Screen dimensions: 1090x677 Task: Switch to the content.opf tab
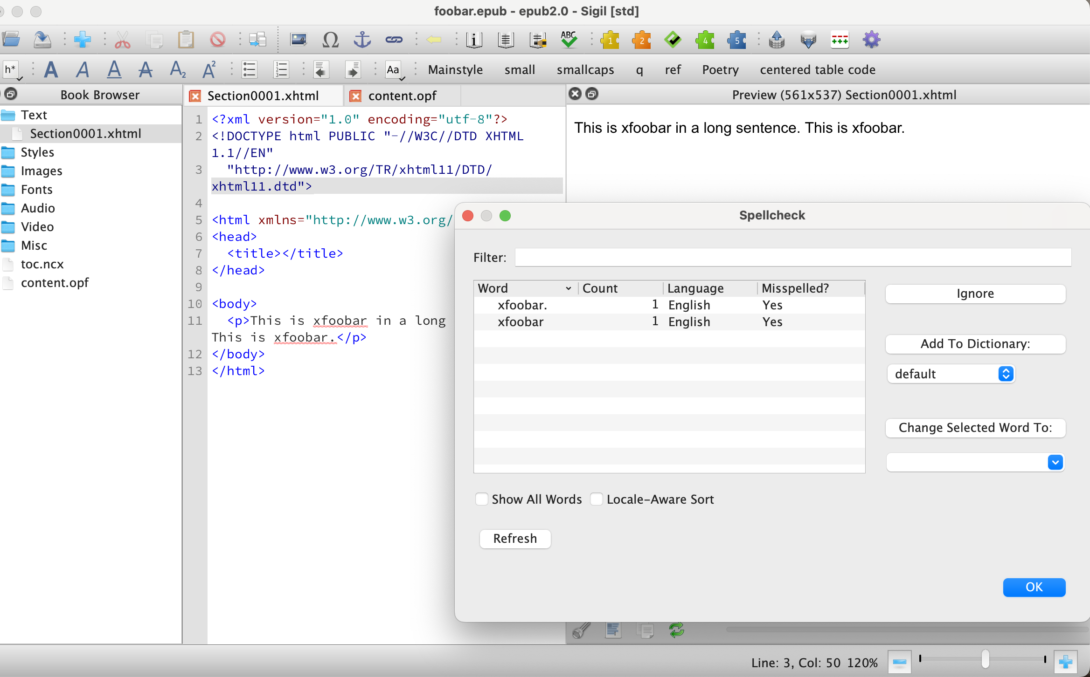[x=402, y=96]
